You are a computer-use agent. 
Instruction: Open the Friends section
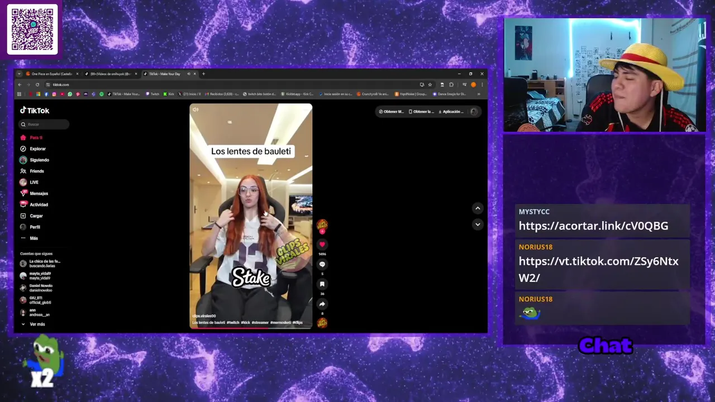(x=32, y=171)
